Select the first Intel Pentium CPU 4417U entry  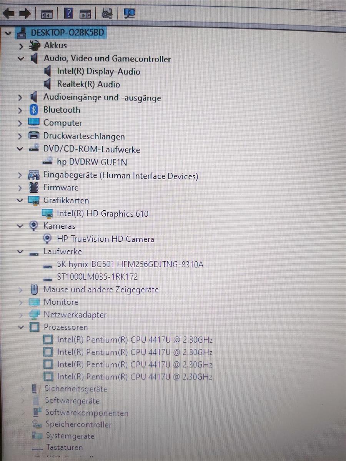(135, 340)
